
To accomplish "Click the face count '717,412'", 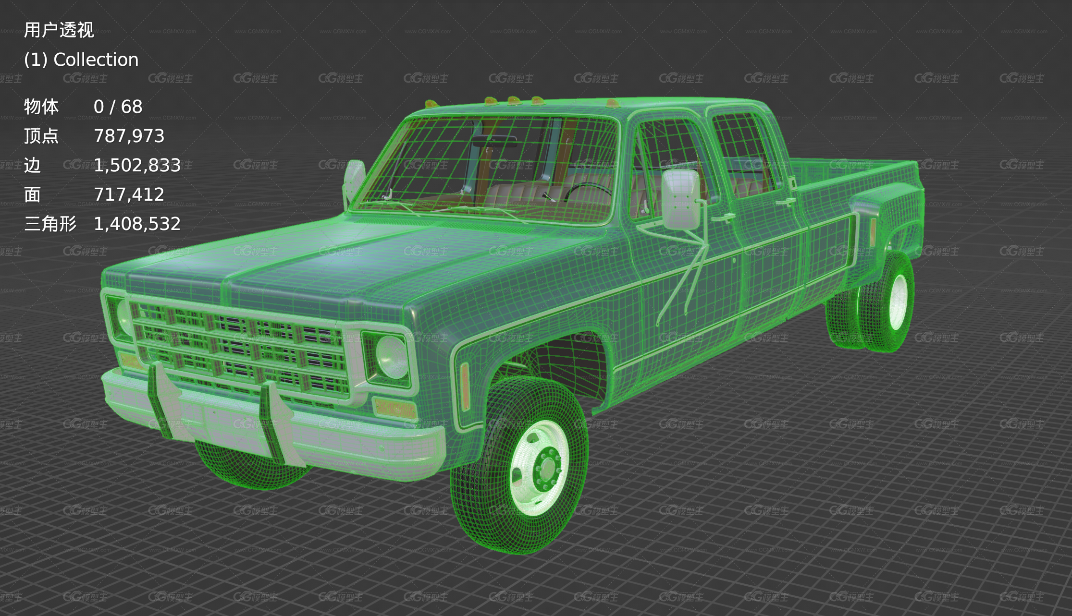I will tap(129, 194).
